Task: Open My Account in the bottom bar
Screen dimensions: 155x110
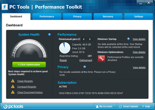Action: 104,106
